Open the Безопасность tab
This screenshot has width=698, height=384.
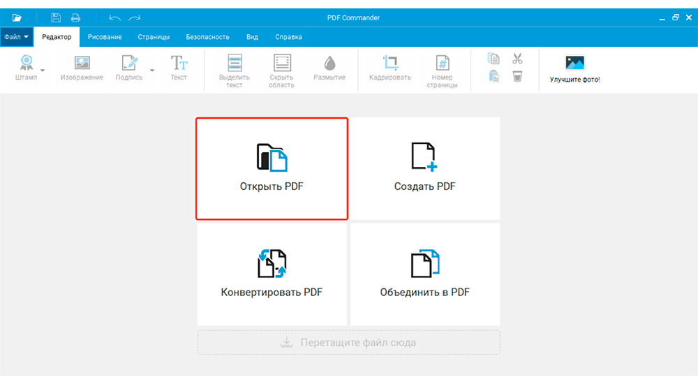point(207,37)
